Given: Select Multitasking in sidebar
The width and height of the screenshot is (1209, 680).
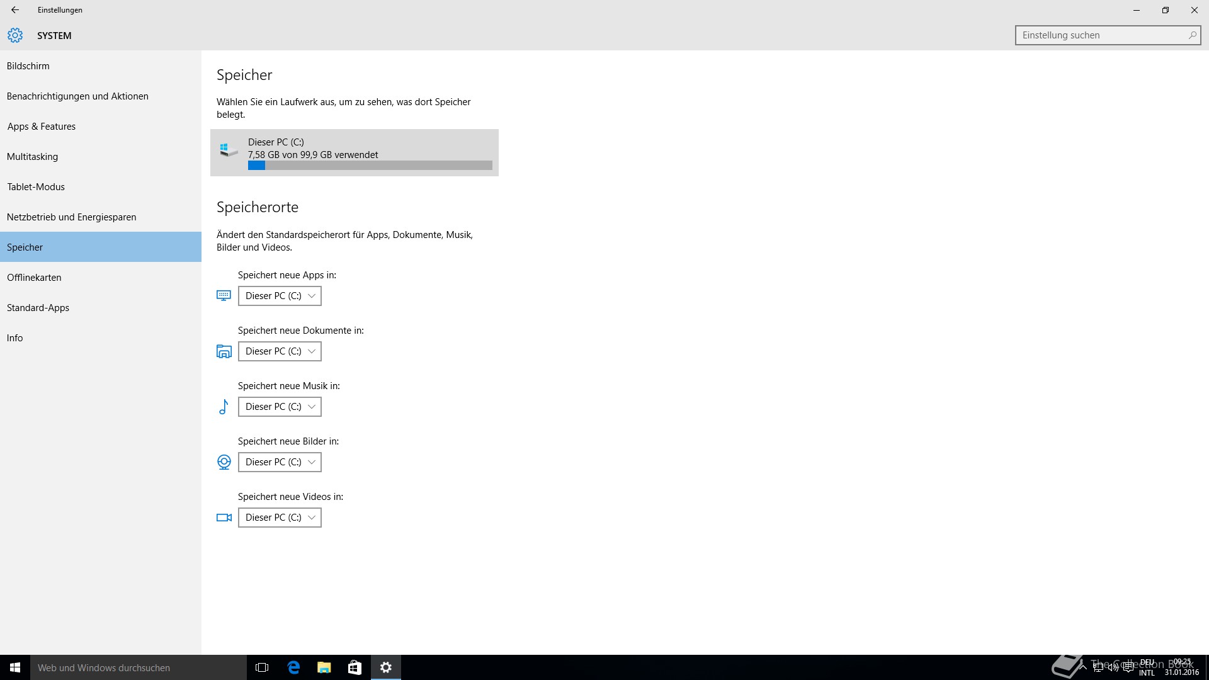Looking at the screenshot, I should (x=101, y=156).
